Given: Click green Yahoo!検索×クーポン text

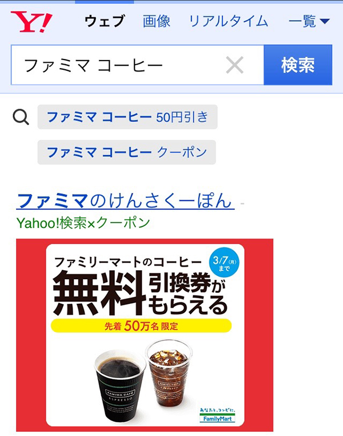Looking at the screenshot, I should 83,223.
